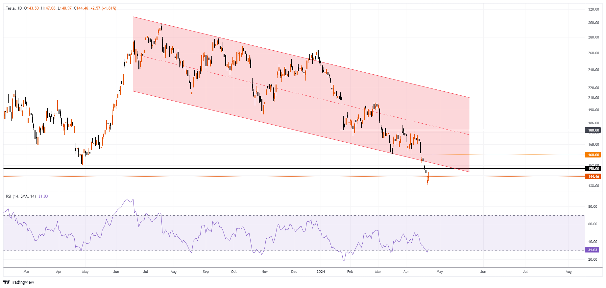
Task: Click the RSI 60.00 axis label
Action: (593, 224)
